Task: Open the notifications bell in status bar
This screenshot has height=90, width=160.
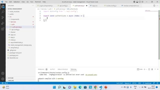Action: pyautogui.click(x=157, y=83)
